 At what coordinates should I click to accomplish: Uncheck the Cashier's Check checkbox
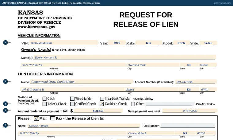coord(102,104)
